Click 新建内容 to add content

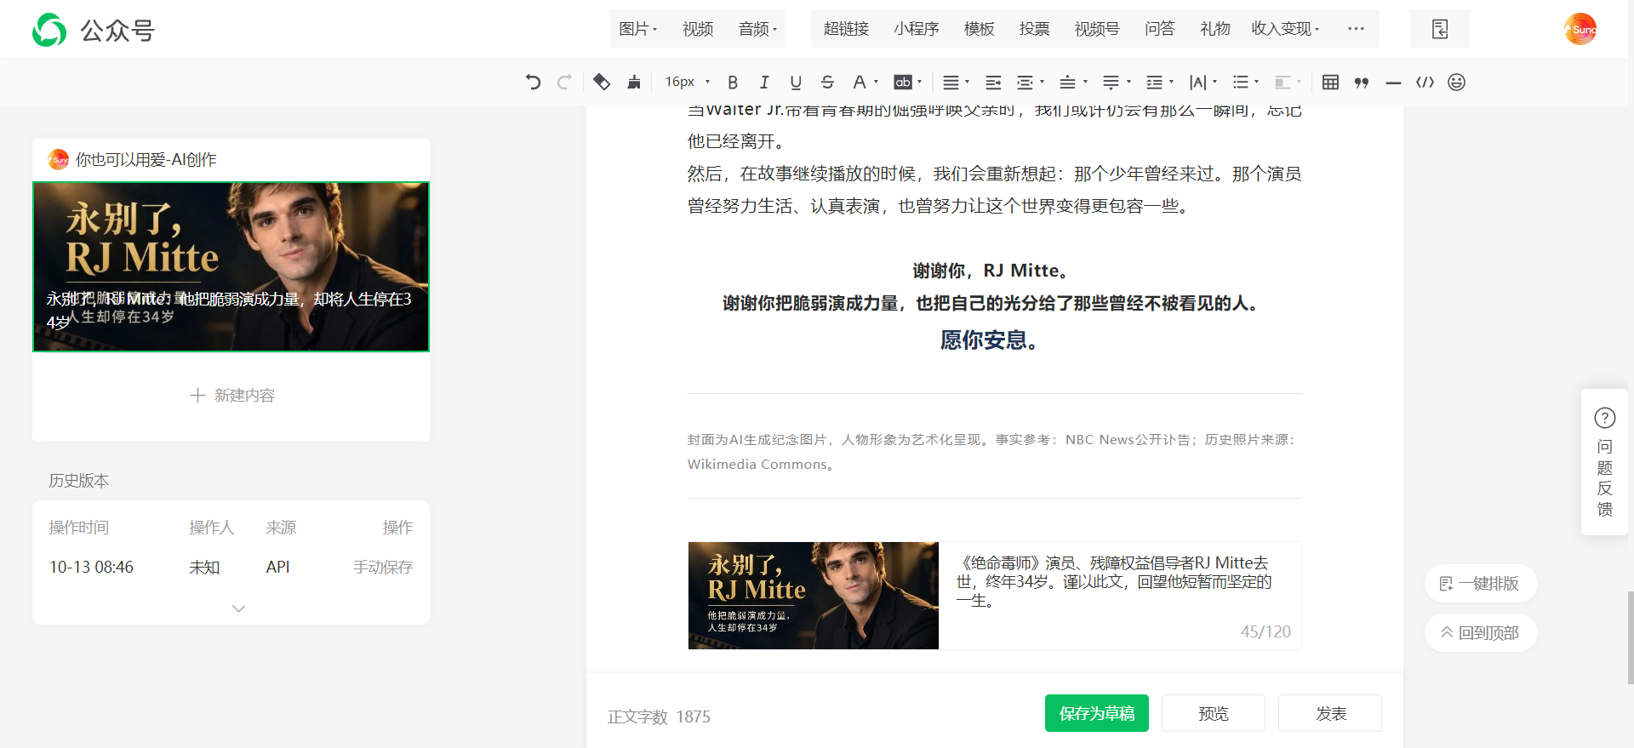point(231,395)
